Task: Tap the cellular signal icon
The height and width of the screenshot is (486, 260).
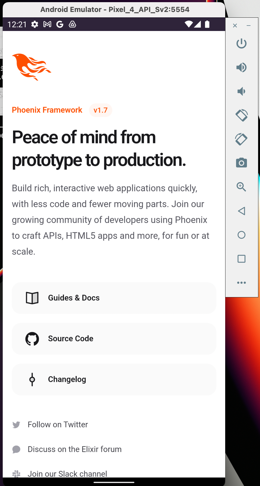Action: click(x=198, y=24)
